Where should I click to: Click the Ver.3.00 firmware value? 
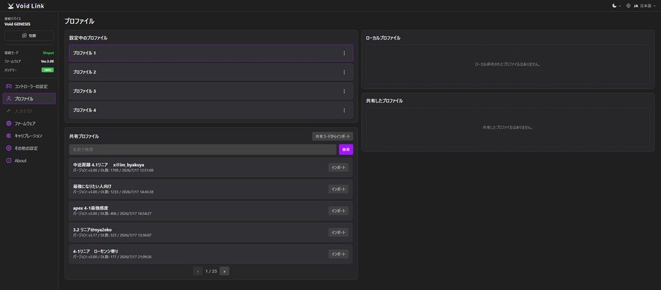pyautogui.click(x=47, y=61)
